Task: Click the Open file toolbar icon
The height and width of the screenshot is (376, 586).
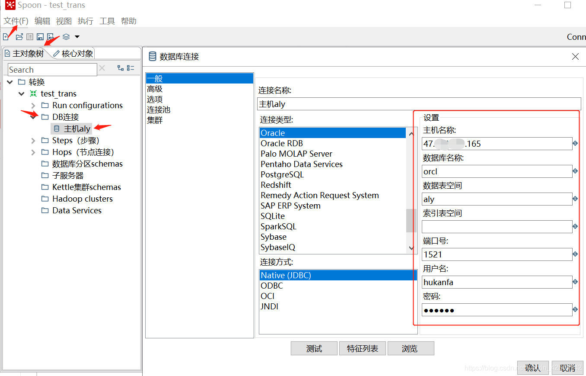Action: [19, 37]
